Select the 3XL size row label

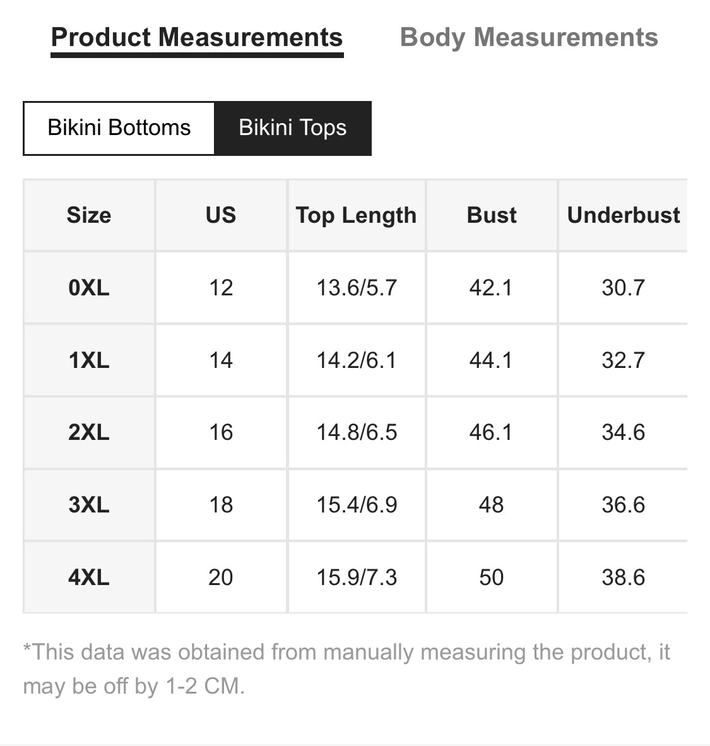pos(89,505)
